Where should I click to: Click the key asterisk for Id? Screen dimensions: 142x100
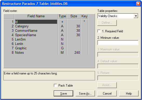84,21
